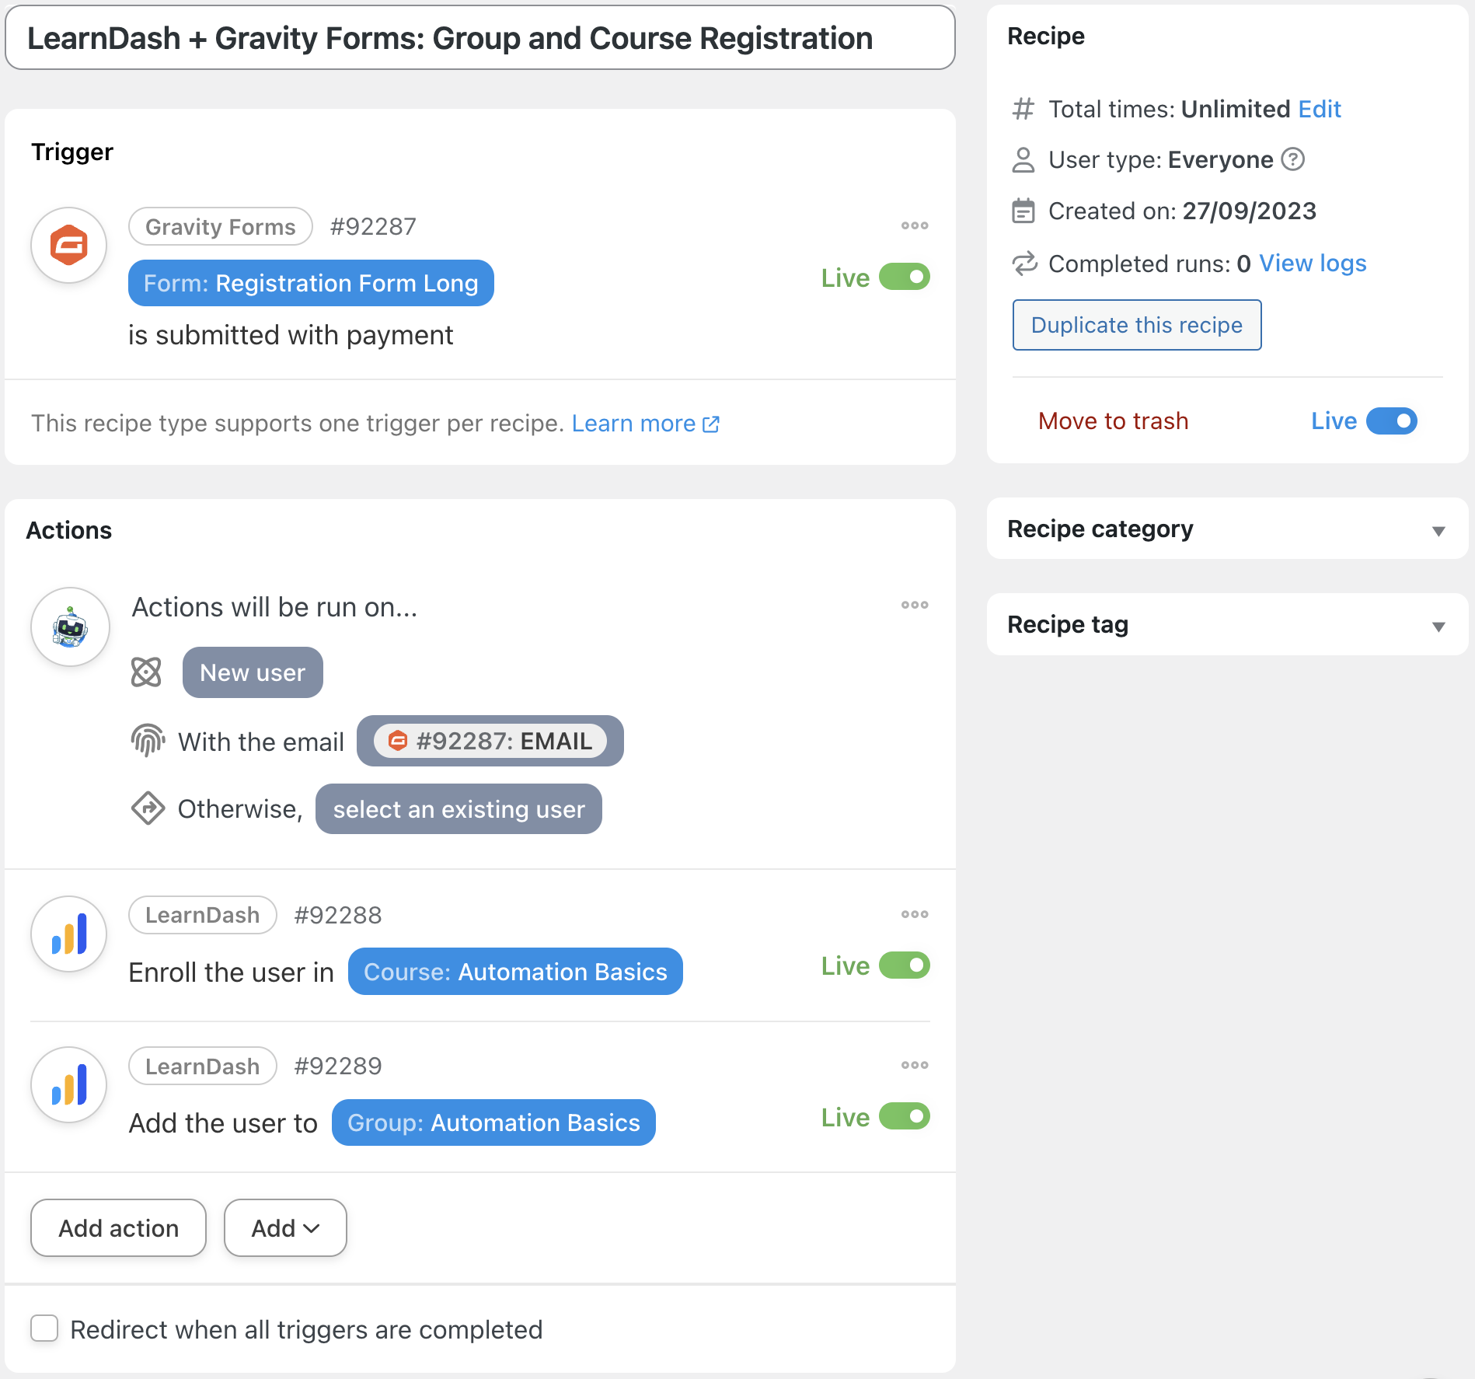Click the Edit link for Total times
This screenshot has height=1379, width=1475.
pos(1320,109)
